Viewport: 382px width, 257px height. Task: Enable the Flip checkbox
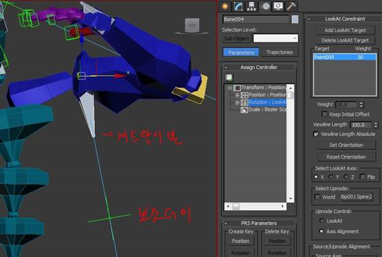pos(362,177)
